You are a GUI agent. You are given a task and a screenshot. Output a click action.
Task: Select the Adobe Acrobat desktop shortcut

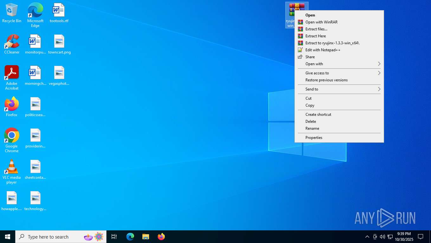coord(12,78)
